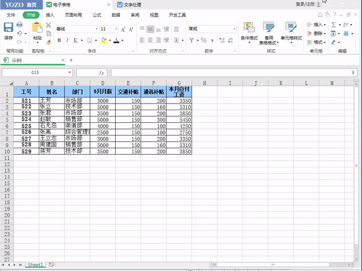Apply comma thousands separator style
This screenshot has height=271, width=362.
pyautogui.click(x=212, y=40)
